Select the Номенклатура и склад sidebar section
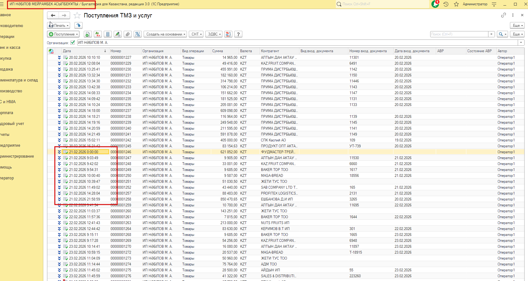The height and width of the screenshot is (281, 528). (x=19, y=80)
